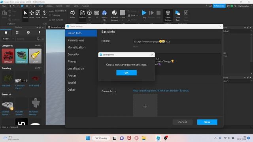Open the Toolbox Recent clock tab

pyautogui.click(x=28, y=32)
